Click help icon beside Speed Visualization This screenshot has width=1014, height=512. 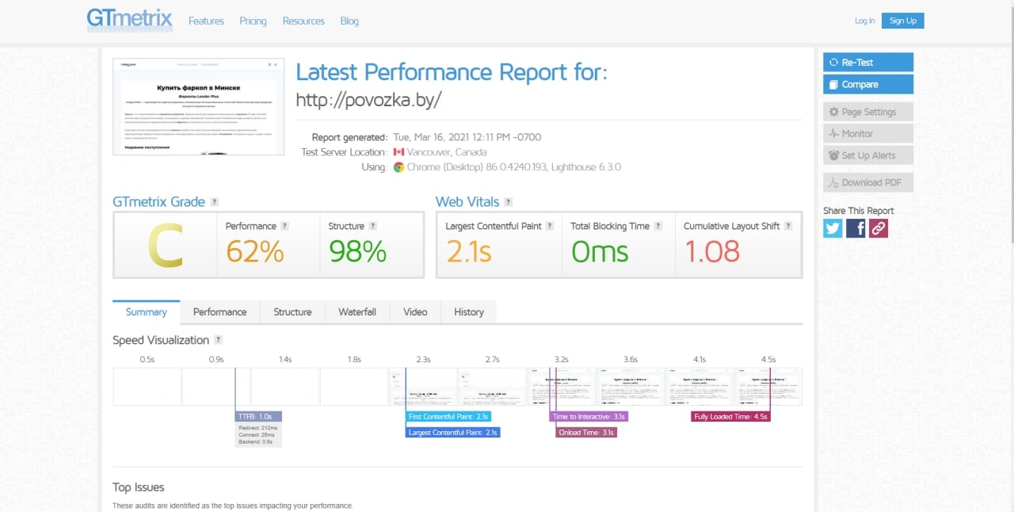point(219,340)
